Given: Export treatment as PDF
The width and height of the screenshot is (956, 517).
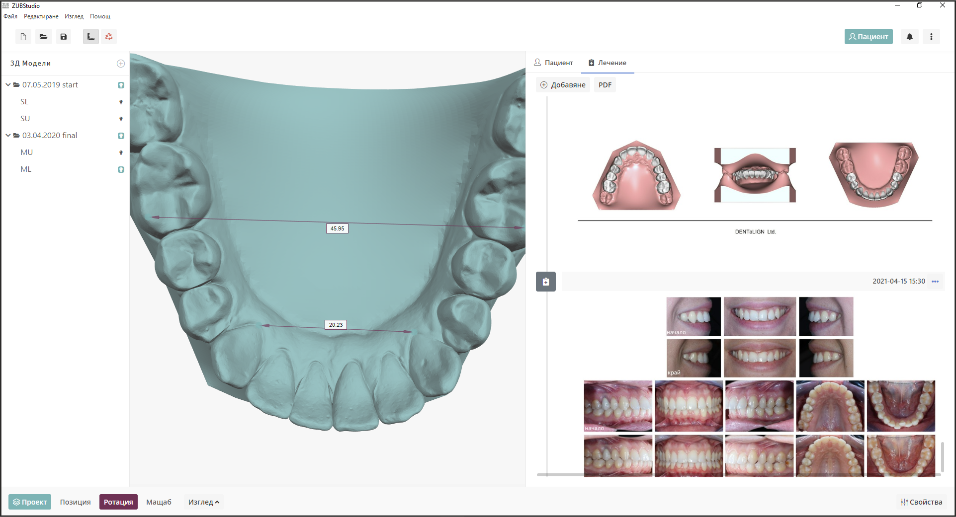Looking at the screenshot, I should 605,84.
